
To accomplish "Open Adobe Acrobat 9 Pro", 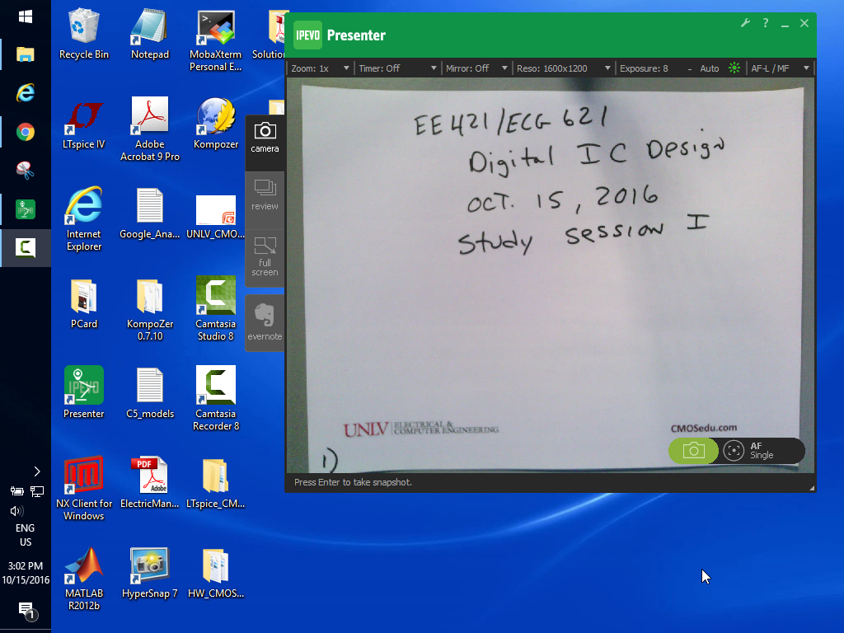I will [x=150, y=129].
